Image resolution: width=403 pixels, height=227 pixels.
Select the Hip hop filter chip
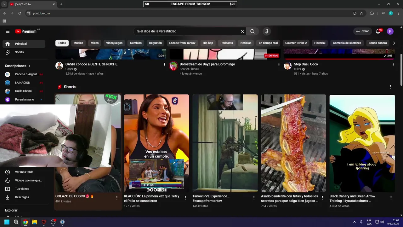208,43
